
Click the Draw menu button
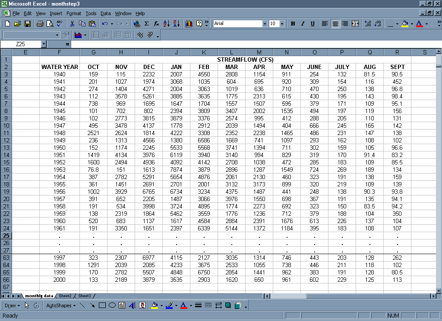pyautogui.click(x=12, y=305)
